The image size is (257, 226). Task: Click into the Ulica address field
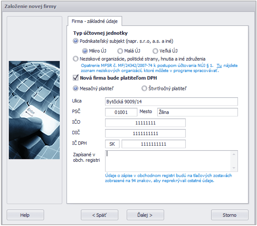click(x=171, y=102)
